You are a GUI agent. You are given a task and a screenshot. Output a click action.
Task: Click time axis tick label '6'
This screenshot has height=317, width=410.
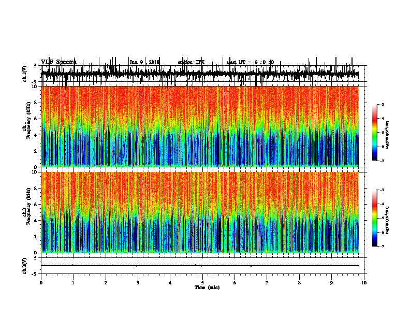click(235, 282)
